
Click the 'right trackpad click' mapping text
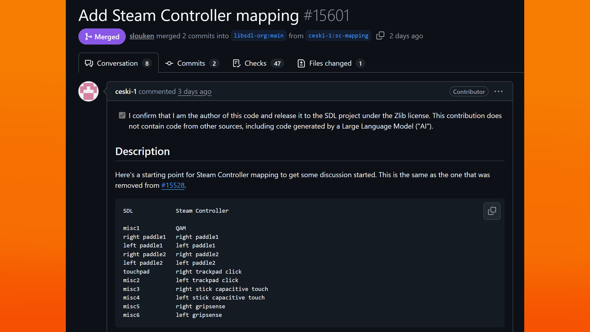pos(209,272)
